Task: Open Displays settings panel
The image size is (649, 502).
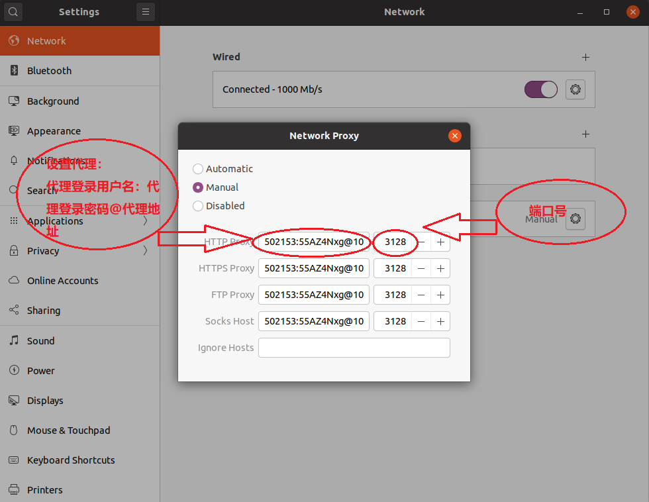Action: tap(80, 401)
